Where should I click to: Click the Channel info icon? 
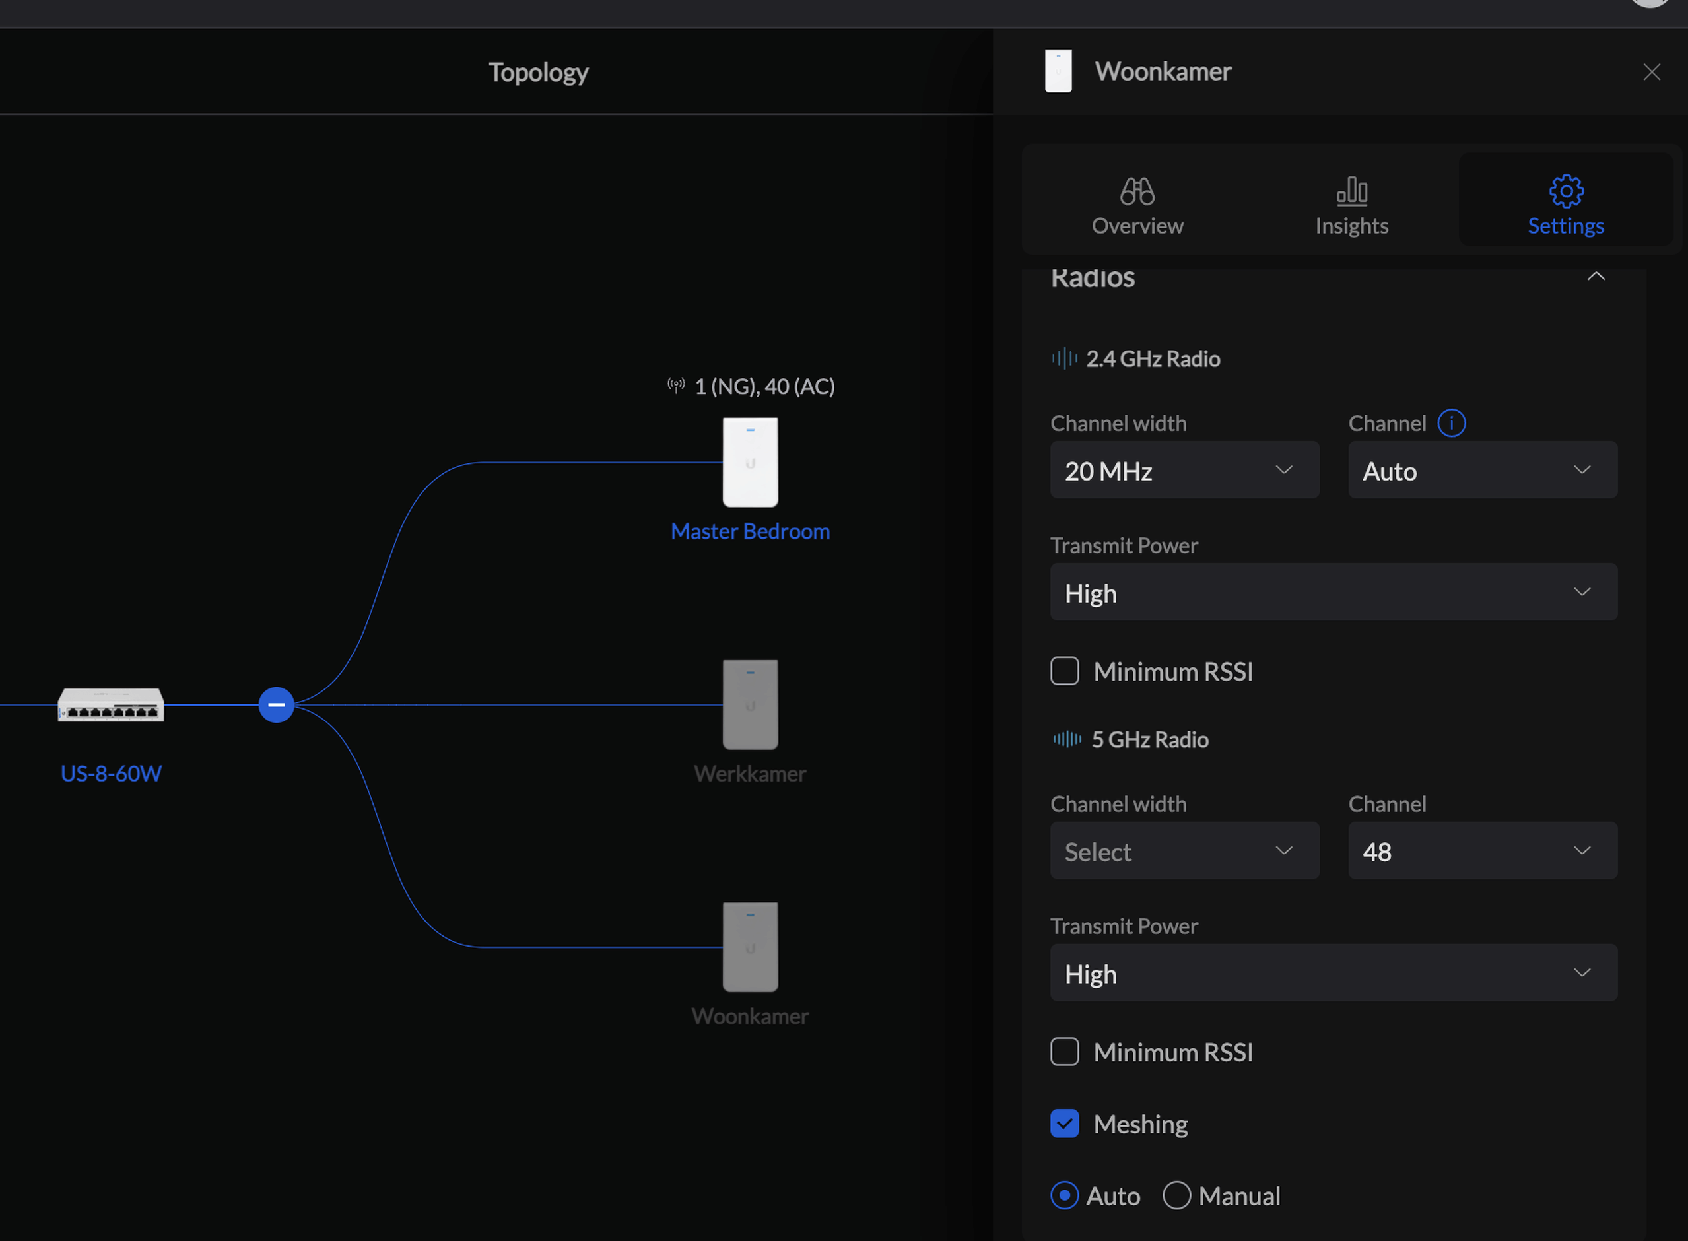point(1450,423)
